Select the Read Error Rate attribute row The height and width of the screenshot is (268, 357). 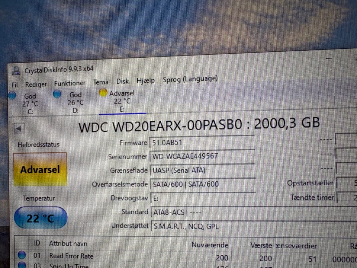click(187, 257)
